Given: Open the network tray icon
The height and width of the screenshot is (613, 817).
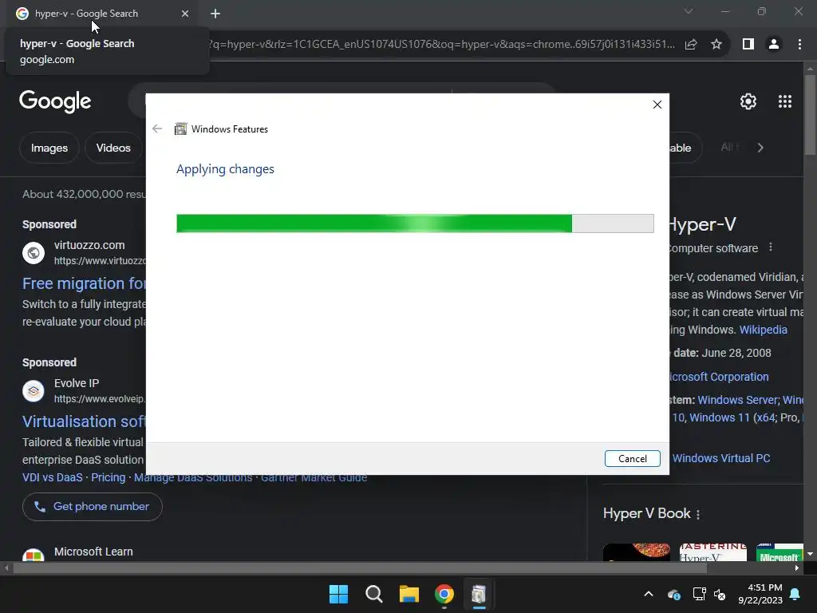Looking at the screenshot, I should tap(699, 594).
